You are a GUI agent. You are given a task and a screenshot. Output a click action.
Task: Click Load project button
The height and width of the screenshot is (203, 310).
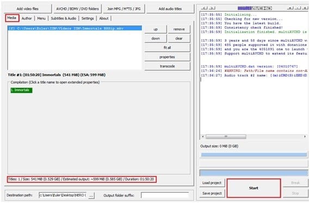click(212, 183)
